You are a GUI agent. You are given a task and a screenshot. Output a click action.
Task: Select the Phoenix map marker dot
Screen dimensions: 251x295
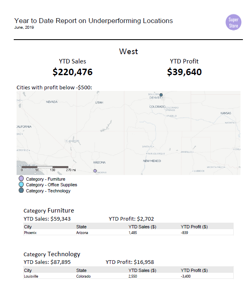[x=95, y=171]
